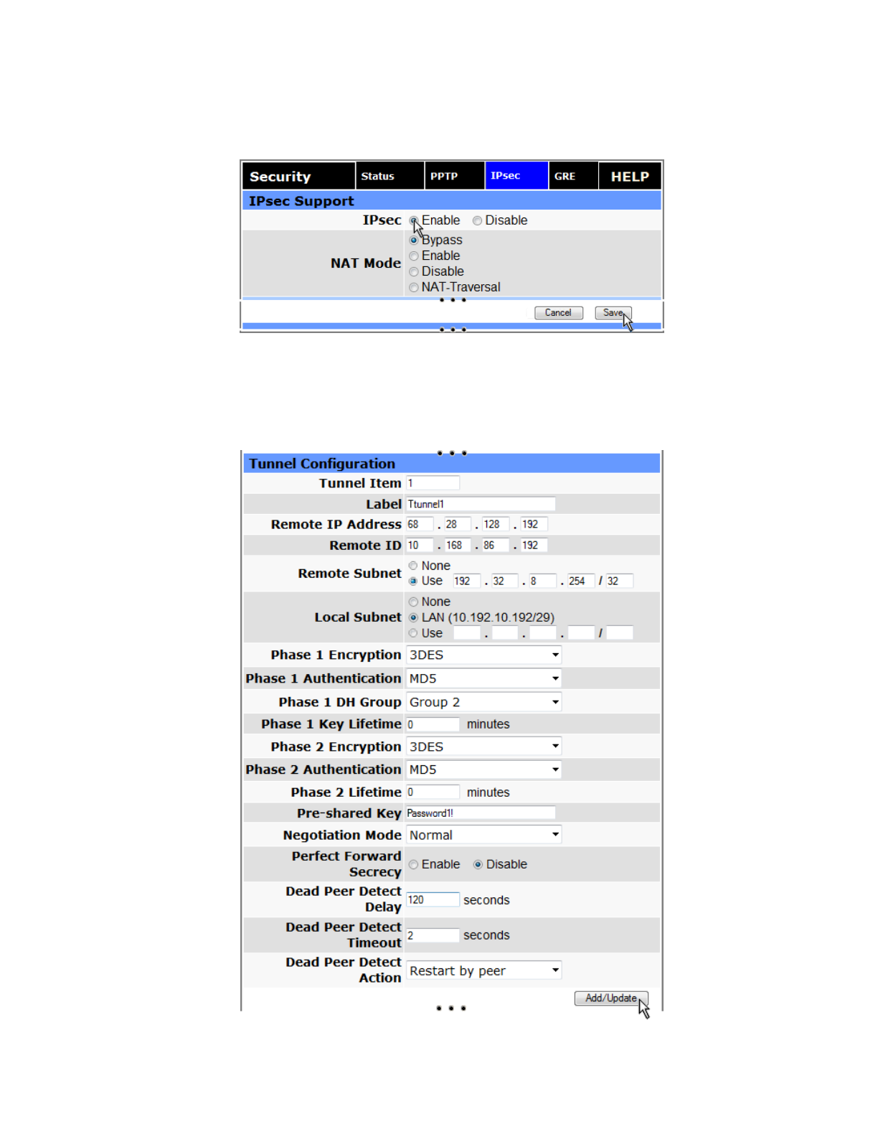
Task: Select Enable under NAT Mode
Action: [x=414, y=256]
